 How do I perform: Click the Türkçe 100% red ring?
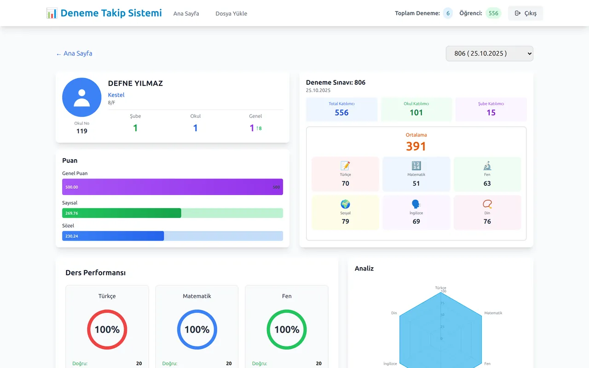pos(107,329)
